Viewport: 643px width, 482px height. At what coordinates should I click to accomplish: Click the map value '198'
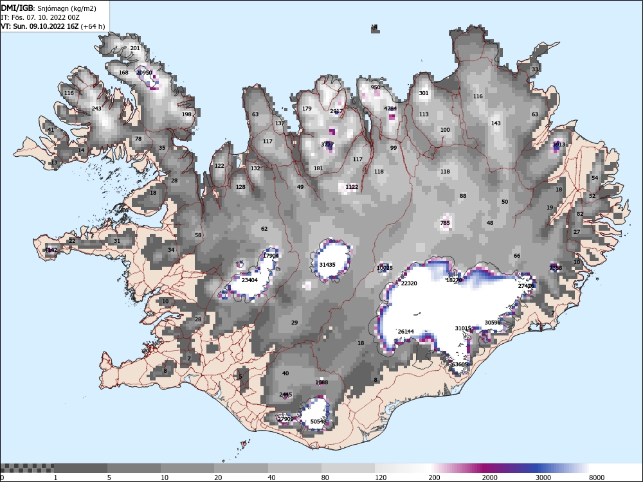(x=186, y=114)
